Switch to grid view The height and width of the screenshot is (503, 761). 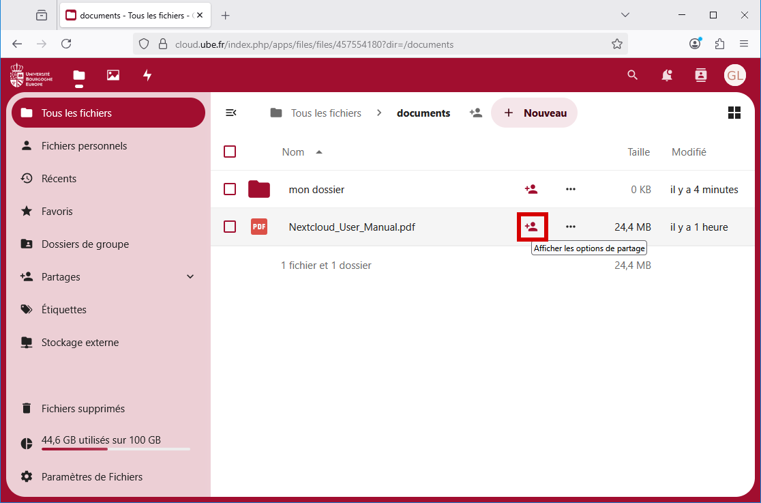tap(734, 113)
